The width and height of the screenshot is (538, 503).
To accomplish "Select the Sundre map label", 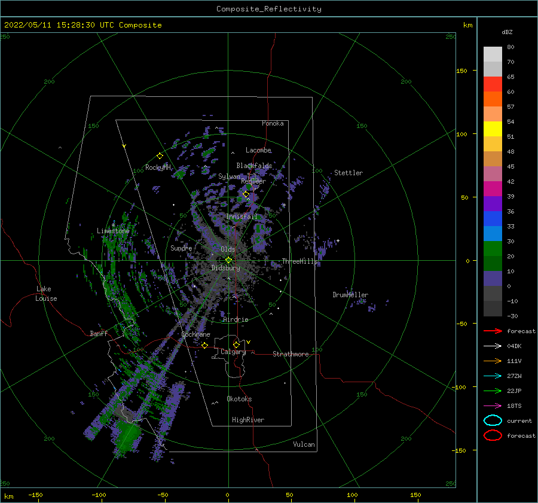I will point(181,248).
